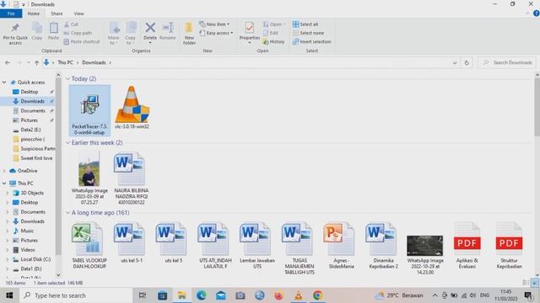Viewport: 540px width, 303px height.
Task: Switch to the Home ribbon tab
Action: pyautogui.click(x=34, y=13)
